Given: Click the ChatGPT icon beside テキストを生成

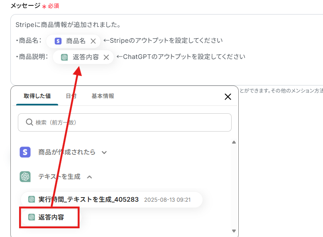Looking at the screenshot, I should 25,177.
